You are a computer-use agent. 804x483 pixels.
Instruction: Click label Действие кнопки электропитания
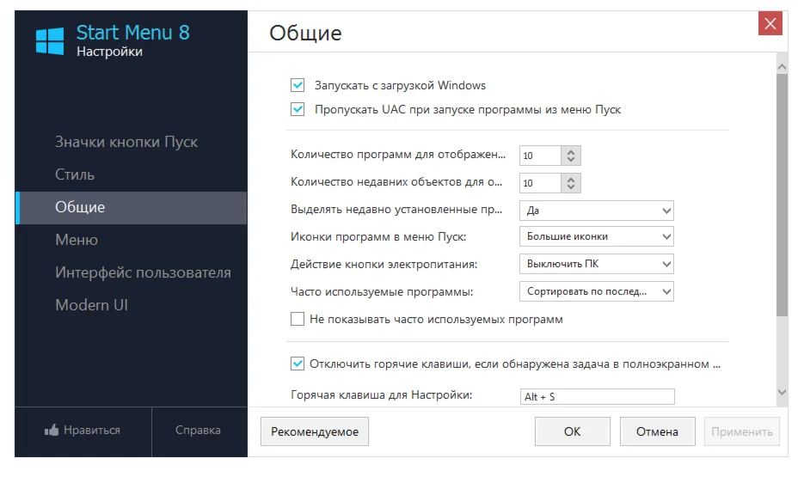[x=384, y=264]
